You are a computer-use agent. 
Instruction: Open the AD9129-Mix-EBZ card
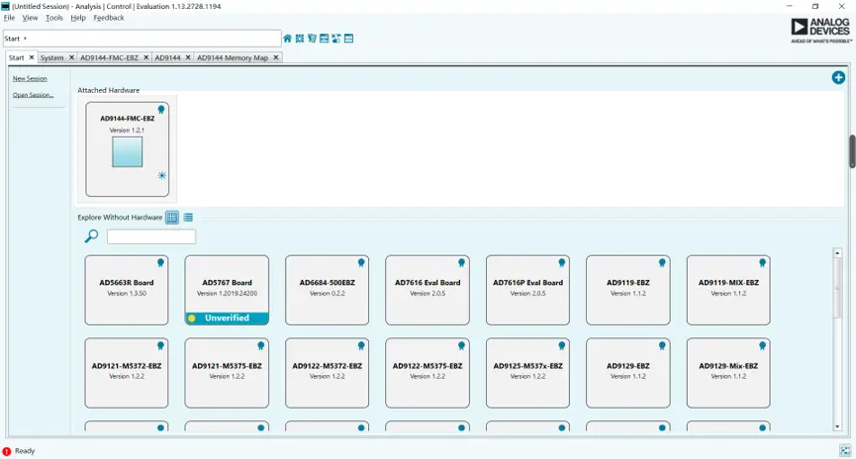[728, 373]
